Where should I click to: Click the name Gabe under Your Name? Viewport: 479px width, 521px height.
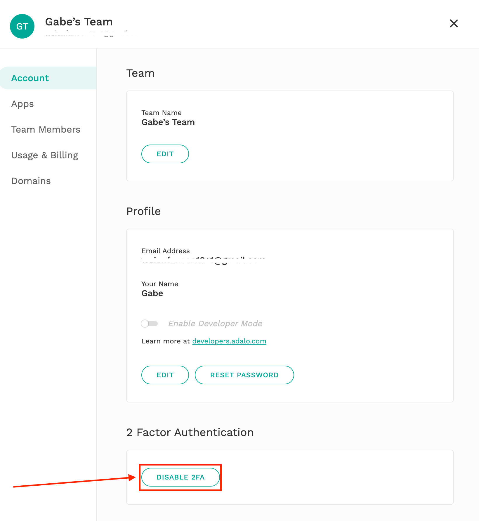tap(152, 294)
